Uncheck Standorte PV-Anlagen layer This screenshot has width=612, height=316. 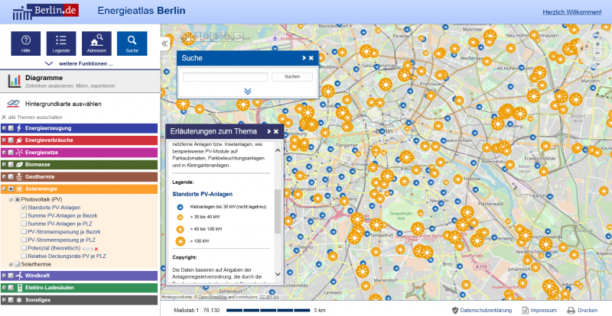24,208
